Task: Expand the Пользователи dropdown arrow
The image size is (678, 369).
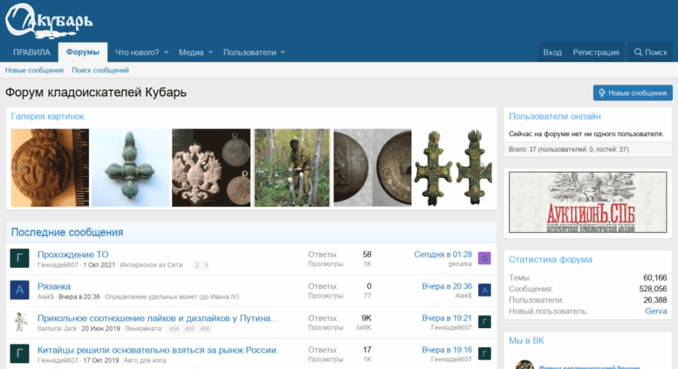Action: (x=283, y=52)
